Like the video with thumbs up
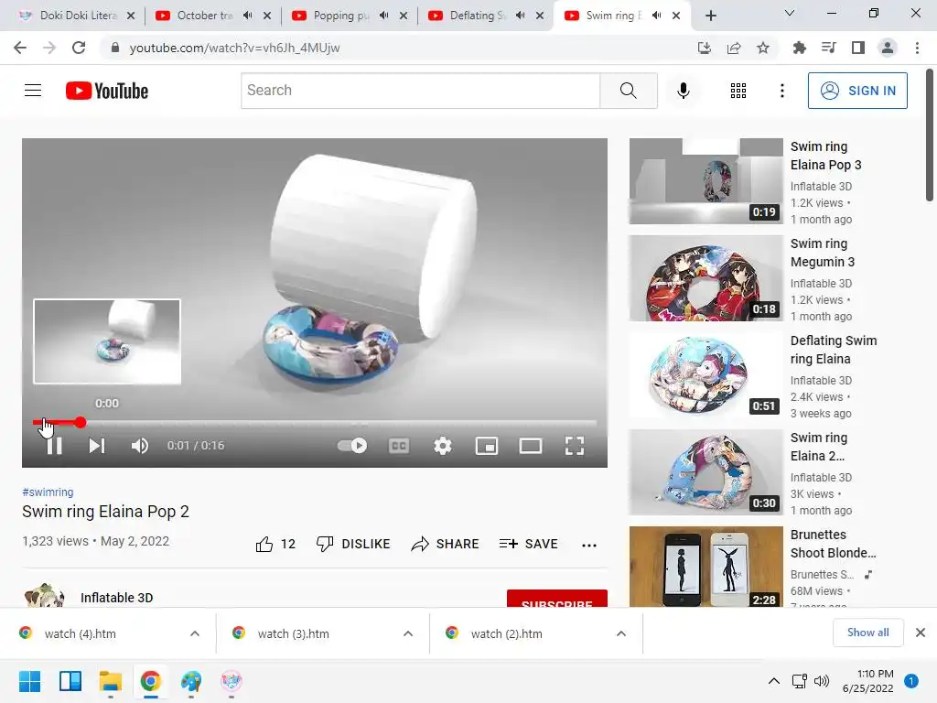 tap(275, 544)
